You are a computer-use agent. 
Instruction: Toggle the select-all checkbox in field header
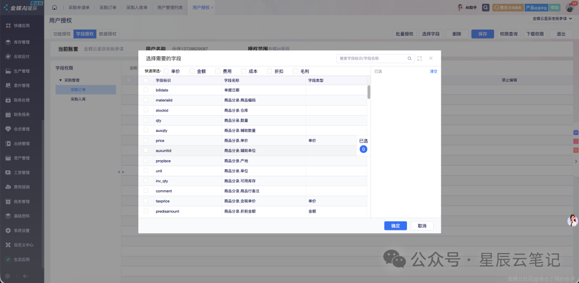[146, 80]
